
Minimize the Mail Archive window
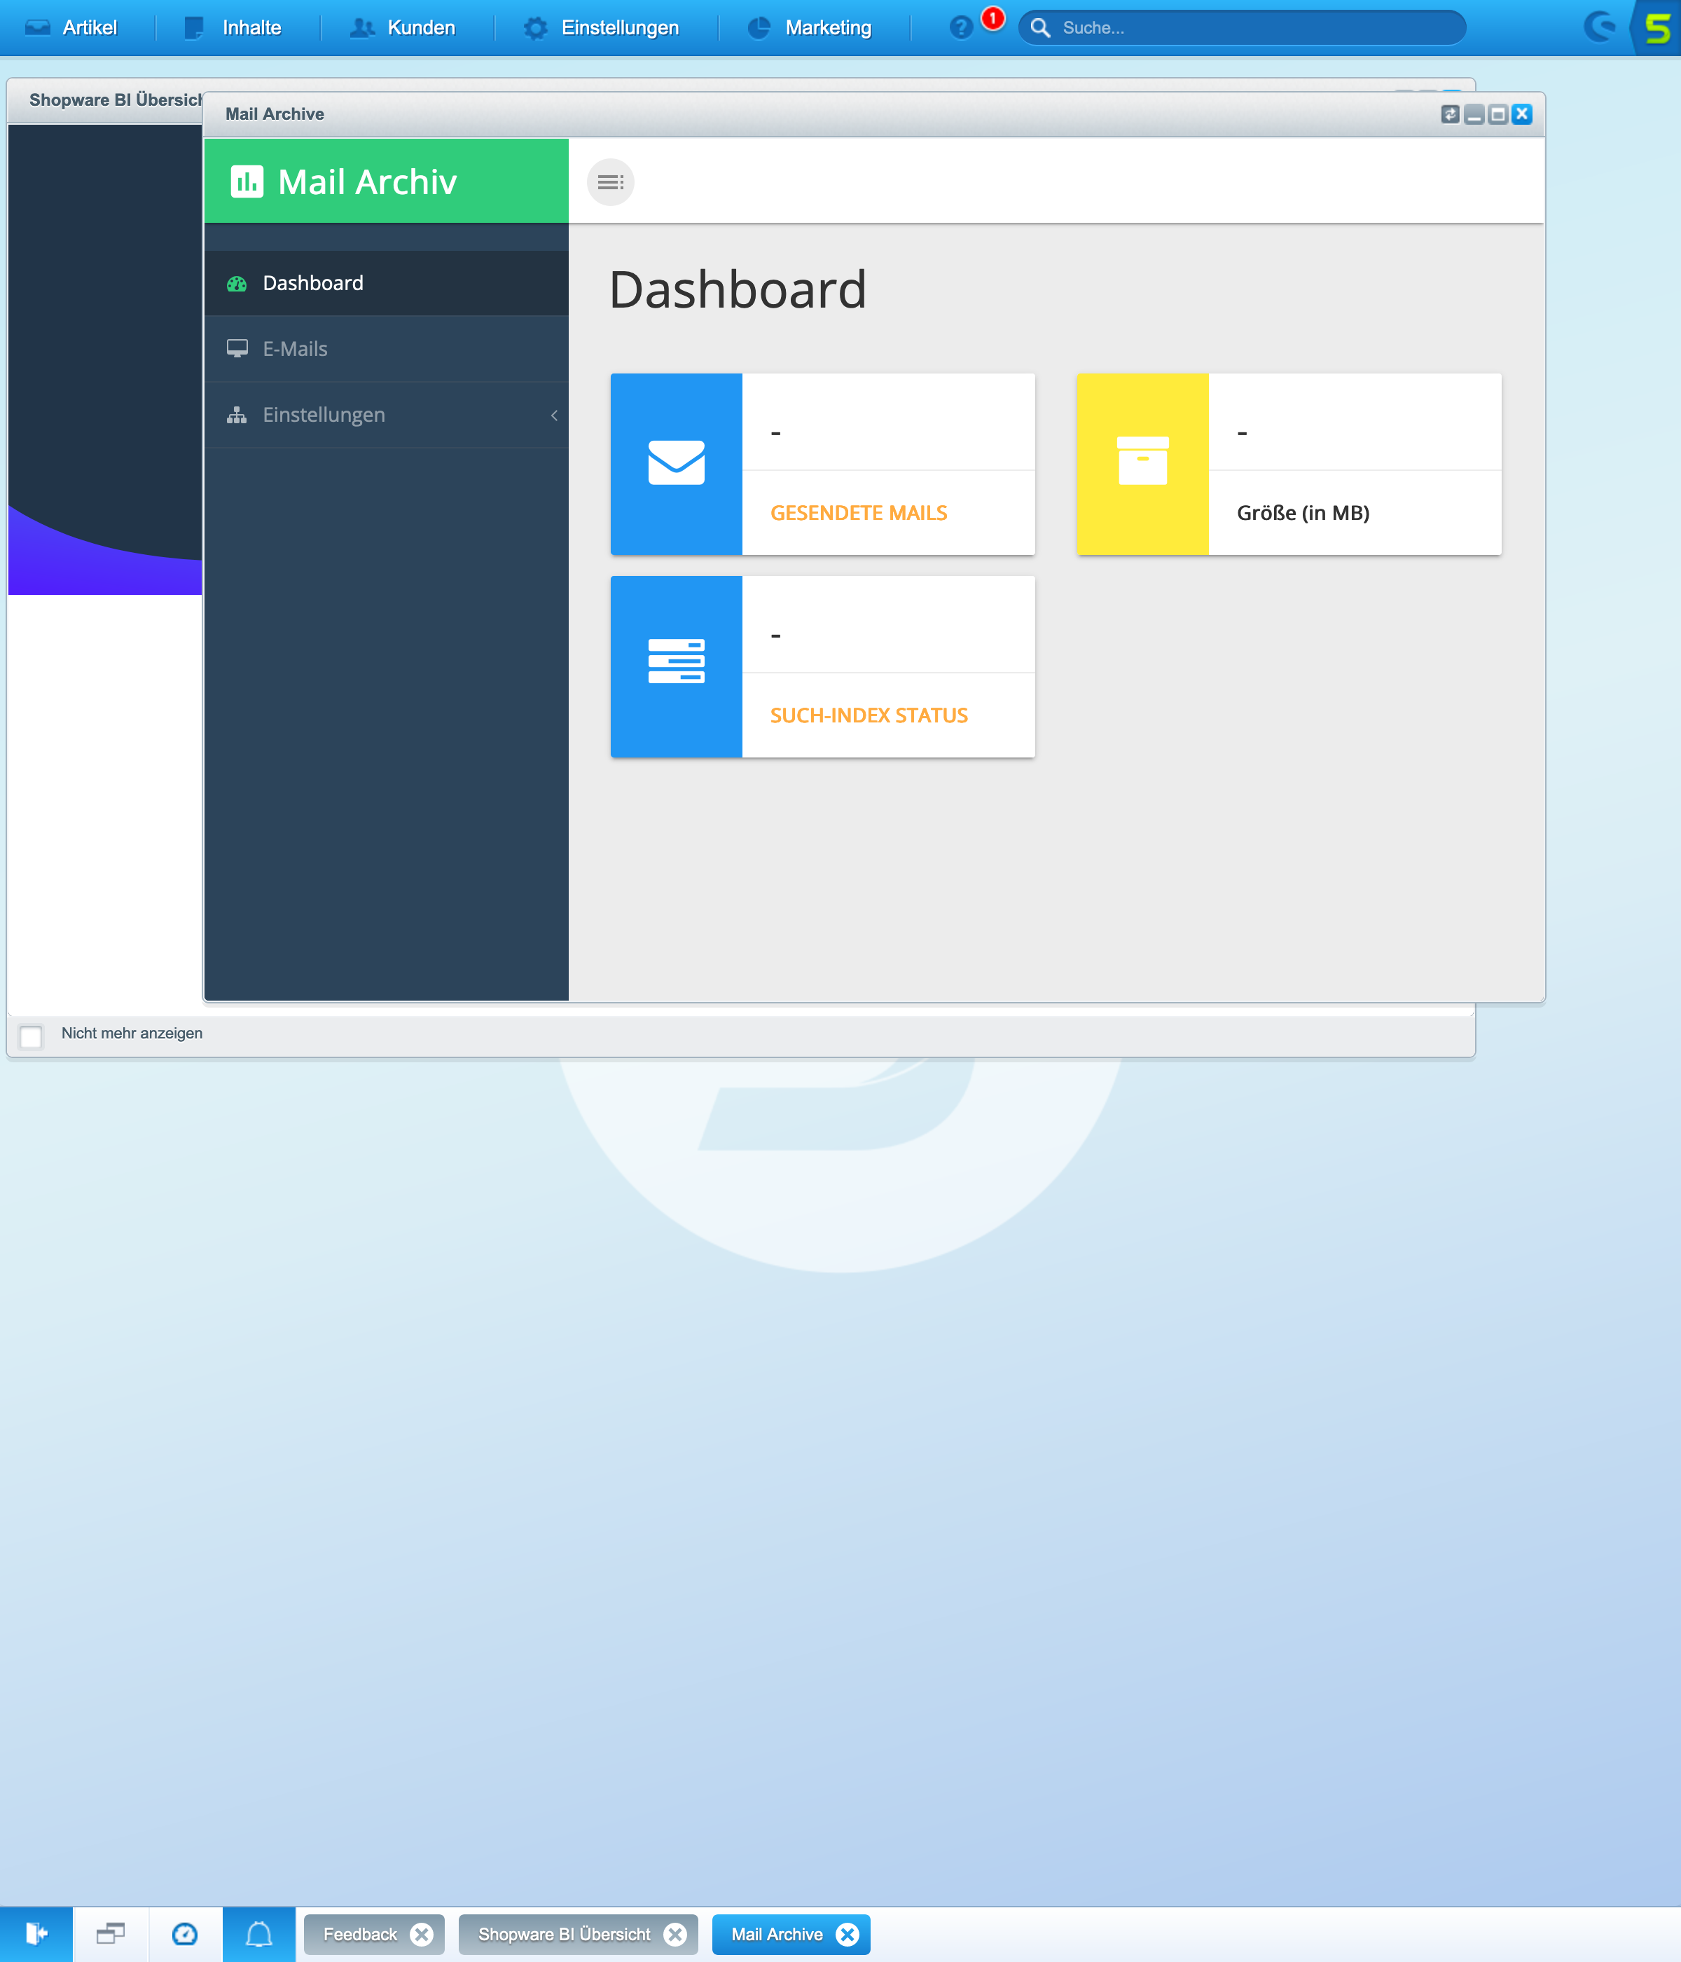(x=1474, y=115)
